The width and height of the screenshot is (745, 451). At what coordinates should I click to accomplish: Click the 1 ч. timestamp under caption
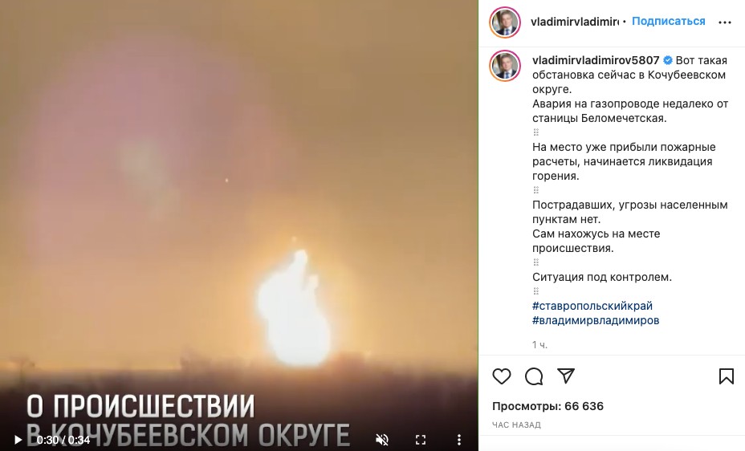[539, 345]
